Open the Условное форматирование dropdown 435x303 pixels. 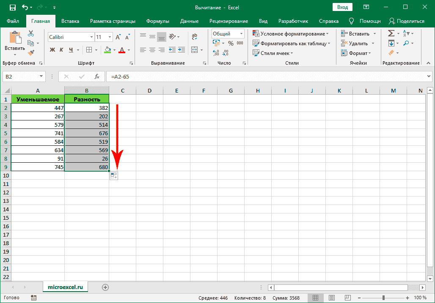click(x=292, y=34)
